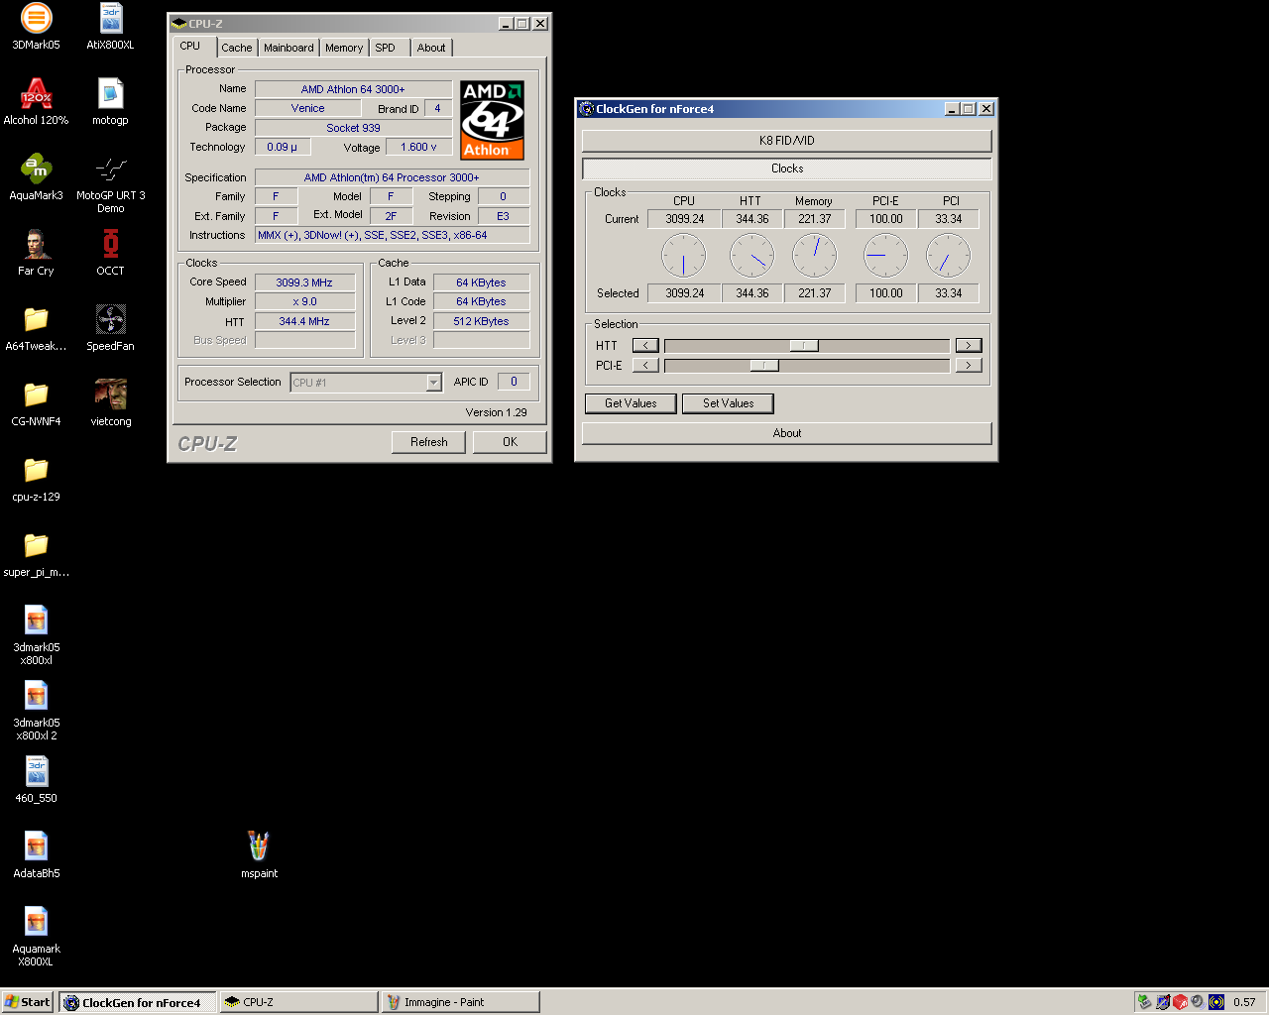Launch the AquaMark3 desktop shortcut

pyautogui.click(x=36, y=176)
